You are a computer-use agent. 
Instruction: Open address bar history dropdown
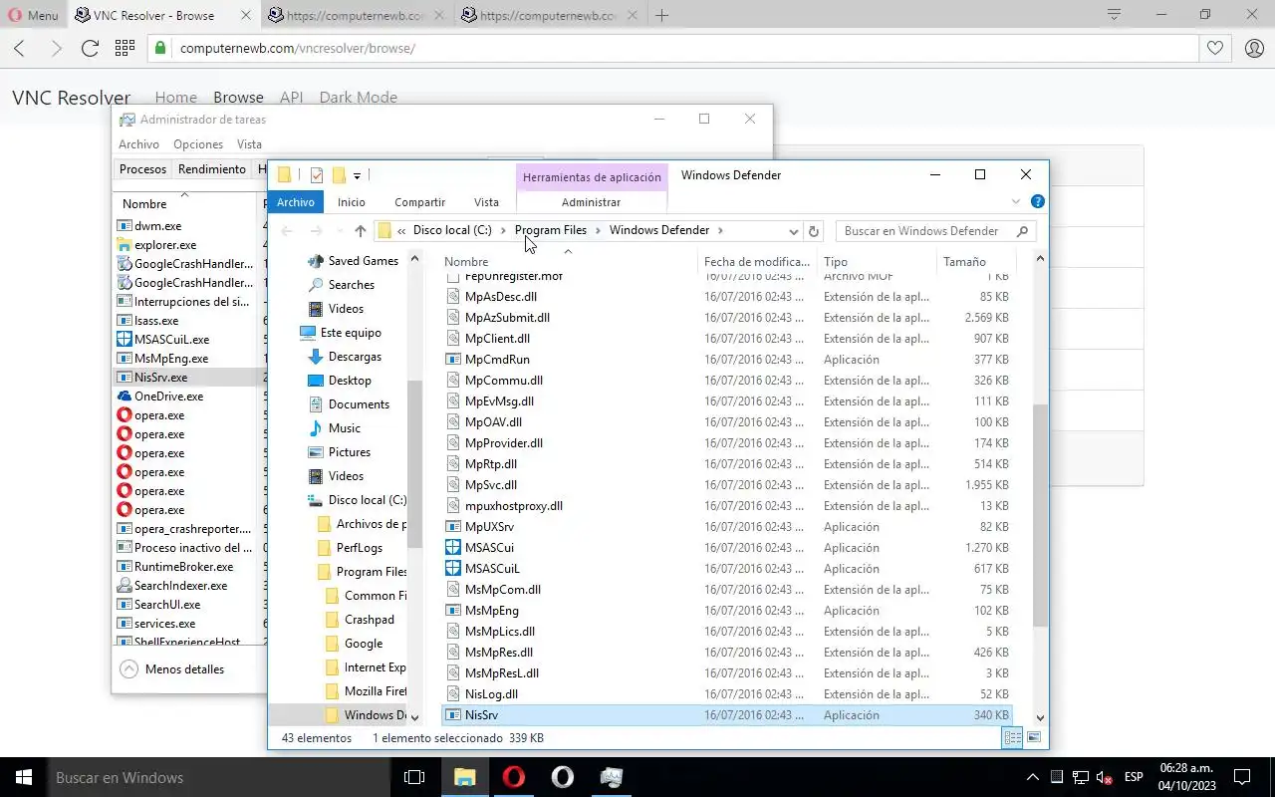click(793, 231)
